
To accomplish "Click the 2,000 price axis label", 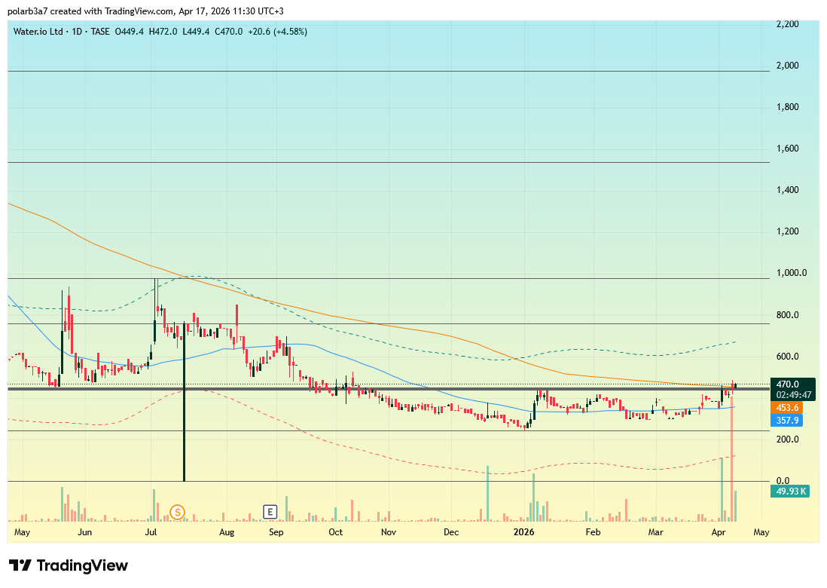I will [787, 66].
